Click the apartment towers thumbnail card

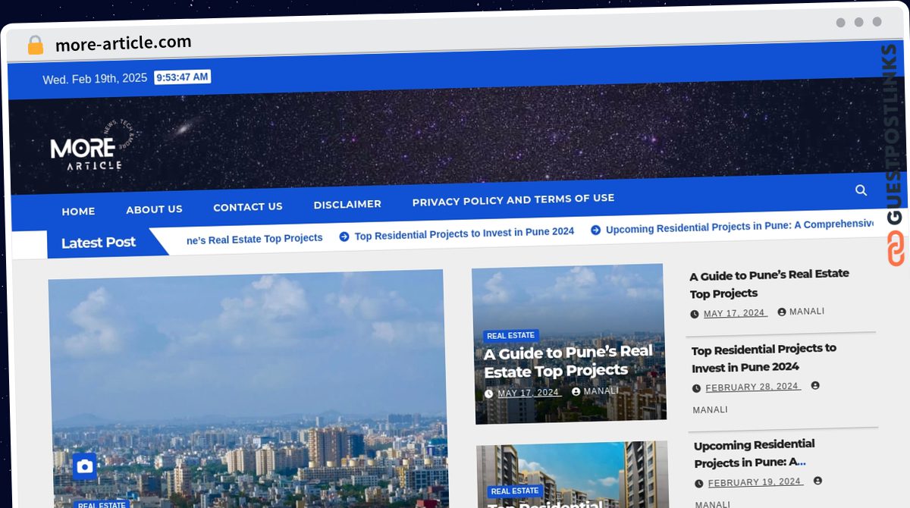click(573, 476)
